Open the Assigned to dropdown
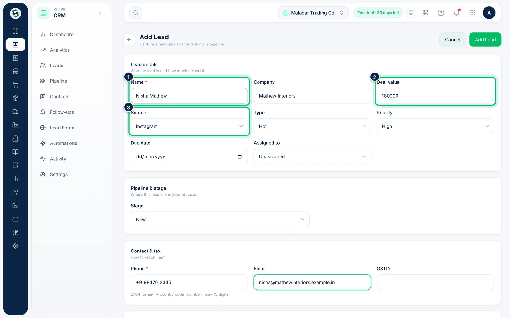510x318 pixels. point(312,157)
